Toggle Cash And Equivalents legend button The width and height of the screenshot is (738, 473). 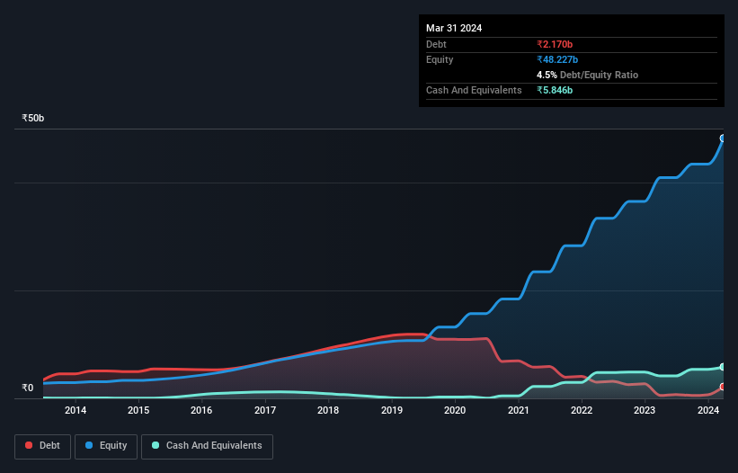click(207, 446)
